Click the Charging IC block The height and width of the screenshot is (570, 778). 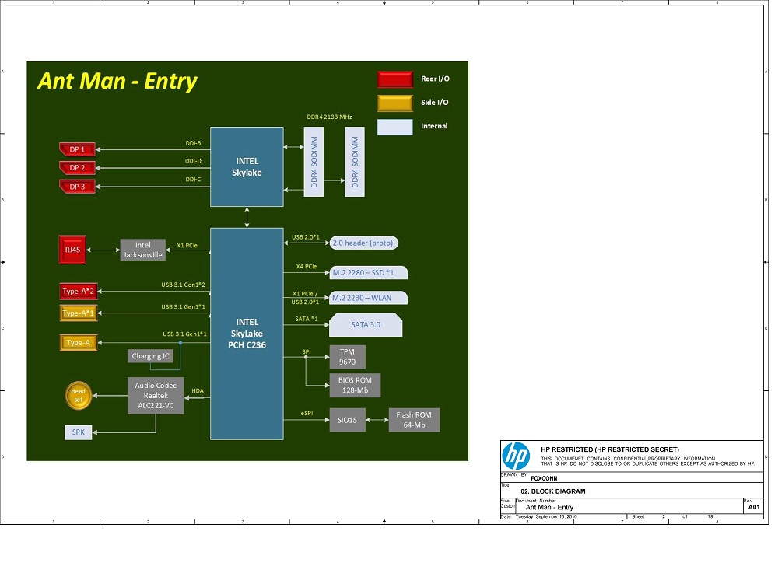[150, 356]
